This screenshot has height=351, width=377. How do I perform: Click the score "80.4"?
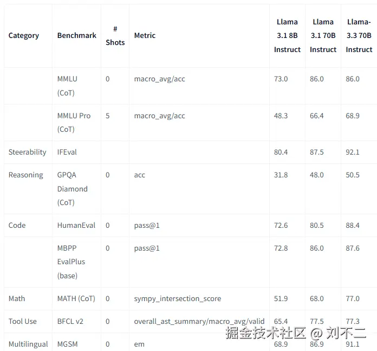281,152
